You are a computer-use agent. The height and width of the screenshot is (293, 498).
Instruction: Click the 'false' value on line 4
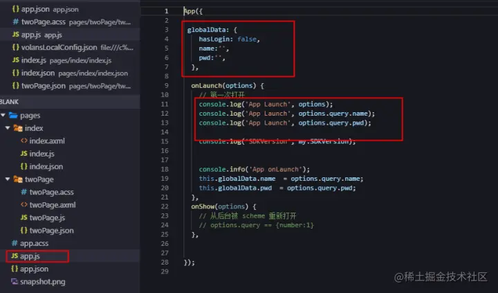tap(247, 39)
